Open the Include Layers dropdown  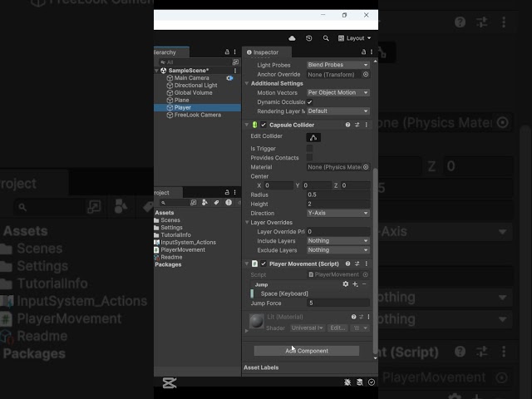coord(338,241)
